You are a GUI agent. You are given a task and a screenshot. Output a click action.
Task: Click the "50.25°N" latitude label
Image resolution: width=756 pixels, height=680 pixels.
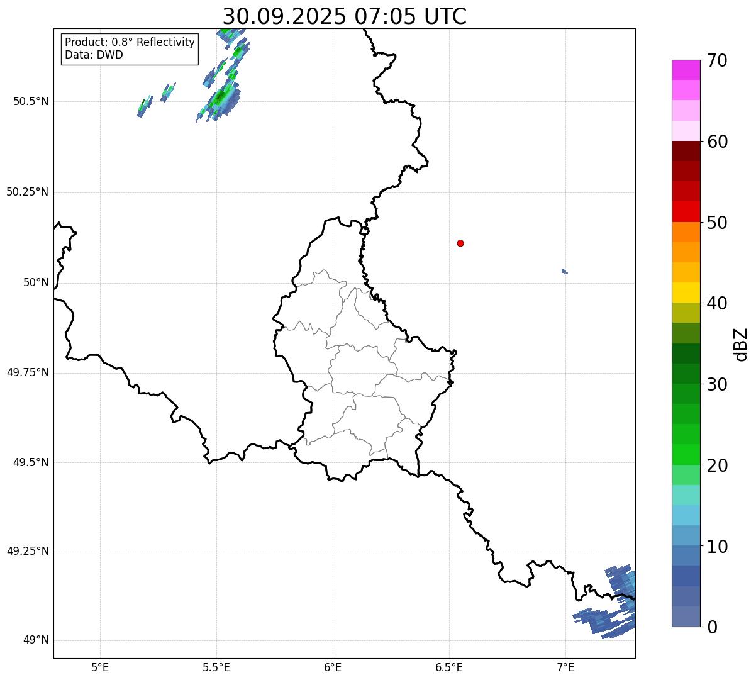click(x=28, y=192)
